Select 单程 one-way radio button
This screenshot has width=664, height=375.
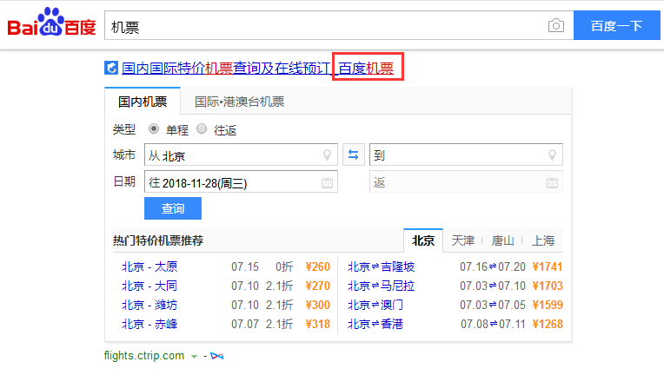coord(154,128)
